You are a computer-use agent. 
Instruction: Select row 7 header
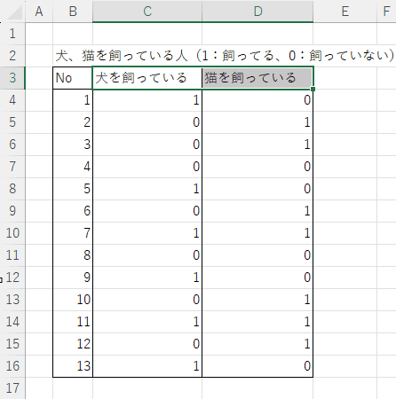pyautogui.click(x=12, y=167)
